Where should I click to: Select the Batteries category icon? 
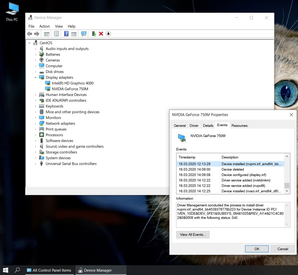41,54
